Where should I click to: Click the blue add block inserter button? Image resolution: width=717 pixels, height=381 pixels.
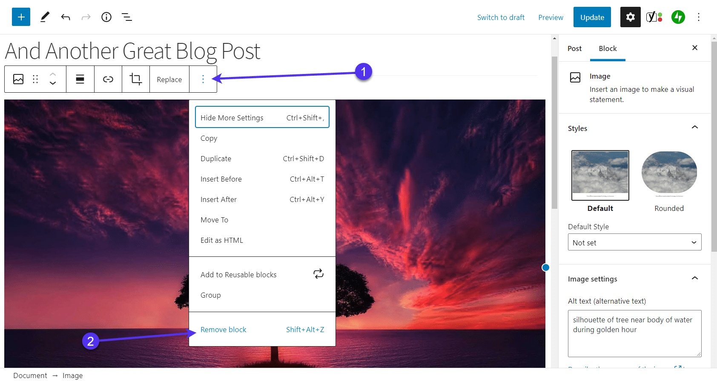click(21, 17)
